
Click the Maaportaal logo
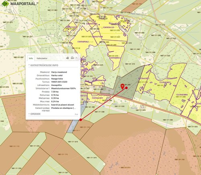coord(20,4)
